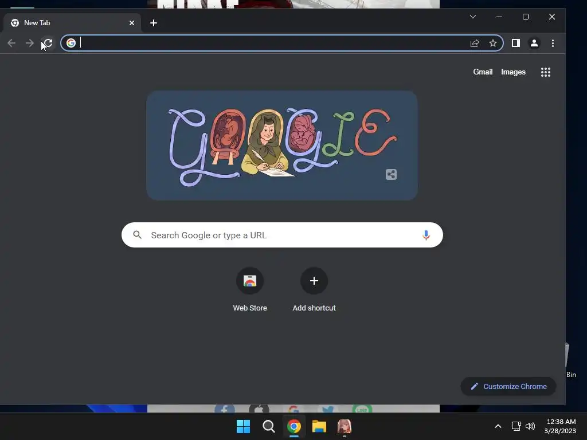Open the network icon in the system tray

(516, 426)
